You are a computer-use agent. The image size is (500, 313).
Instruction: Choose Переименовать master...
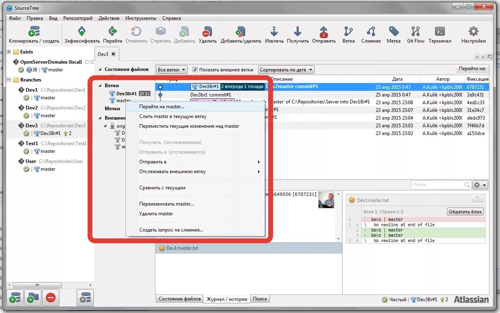click(x=195, y=204)
